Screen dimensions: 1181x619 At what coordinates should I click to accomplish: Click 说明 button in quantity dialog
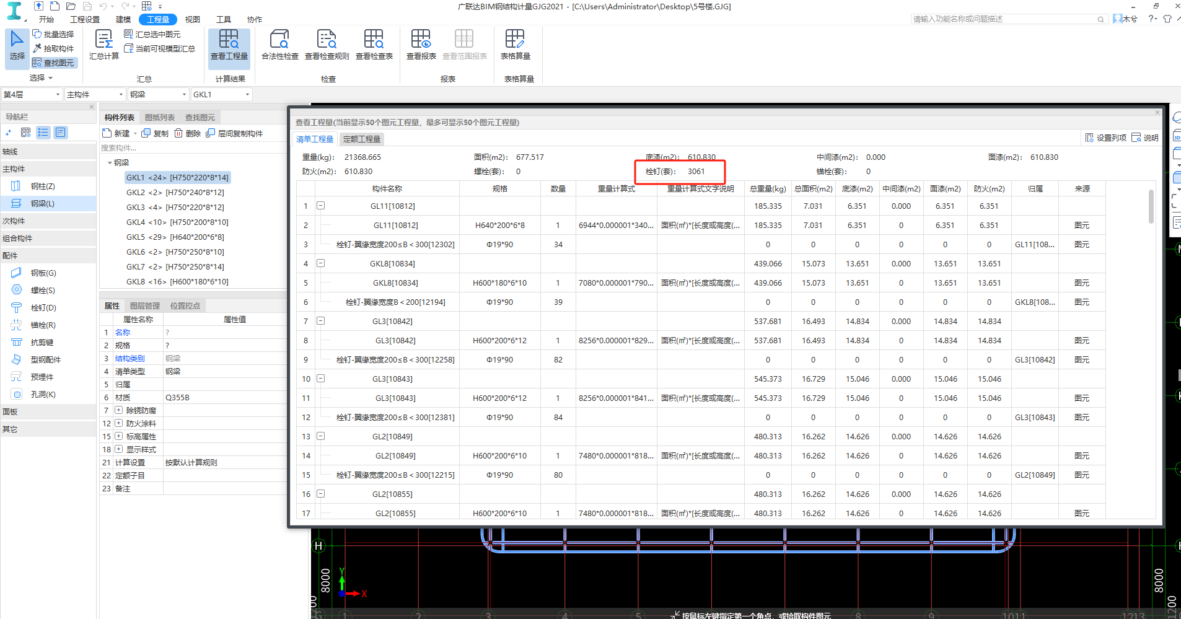1145,138
